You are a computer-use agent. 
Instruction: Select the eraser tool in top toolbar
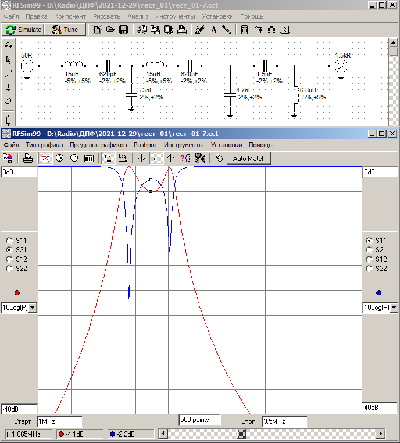[x=200, y=30]
